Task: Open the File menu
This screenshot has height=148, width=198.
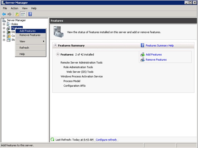Action: 5,8
